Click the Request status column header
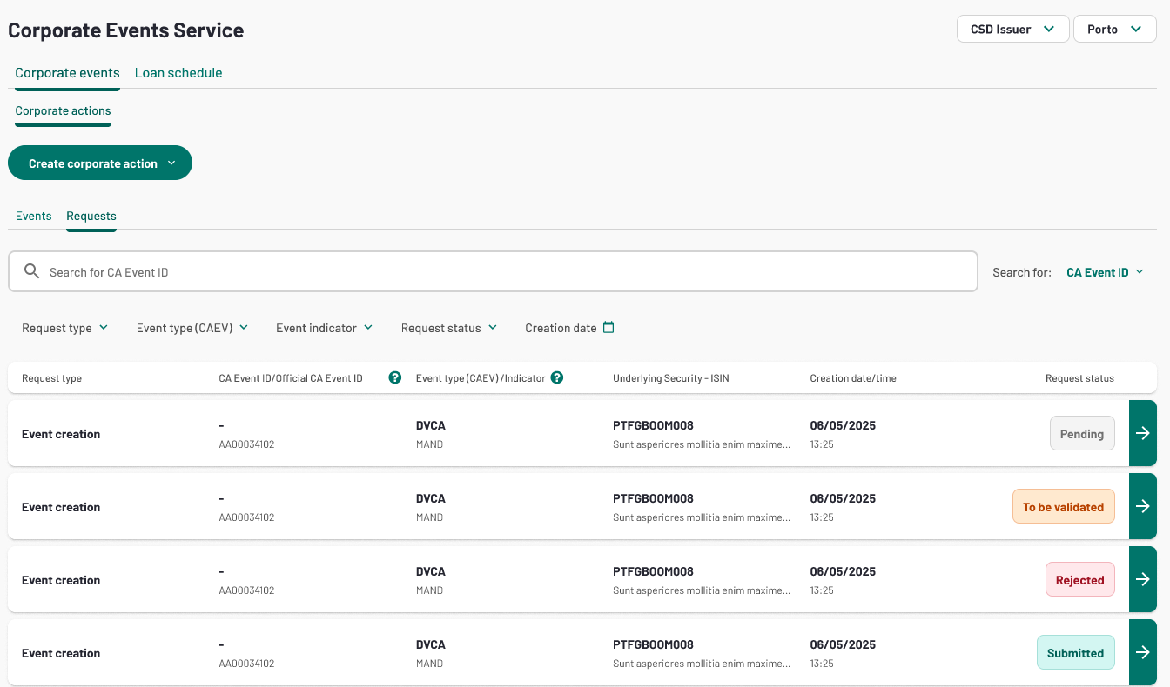This screenshot has height=687, width=1170. [1079, 378]
